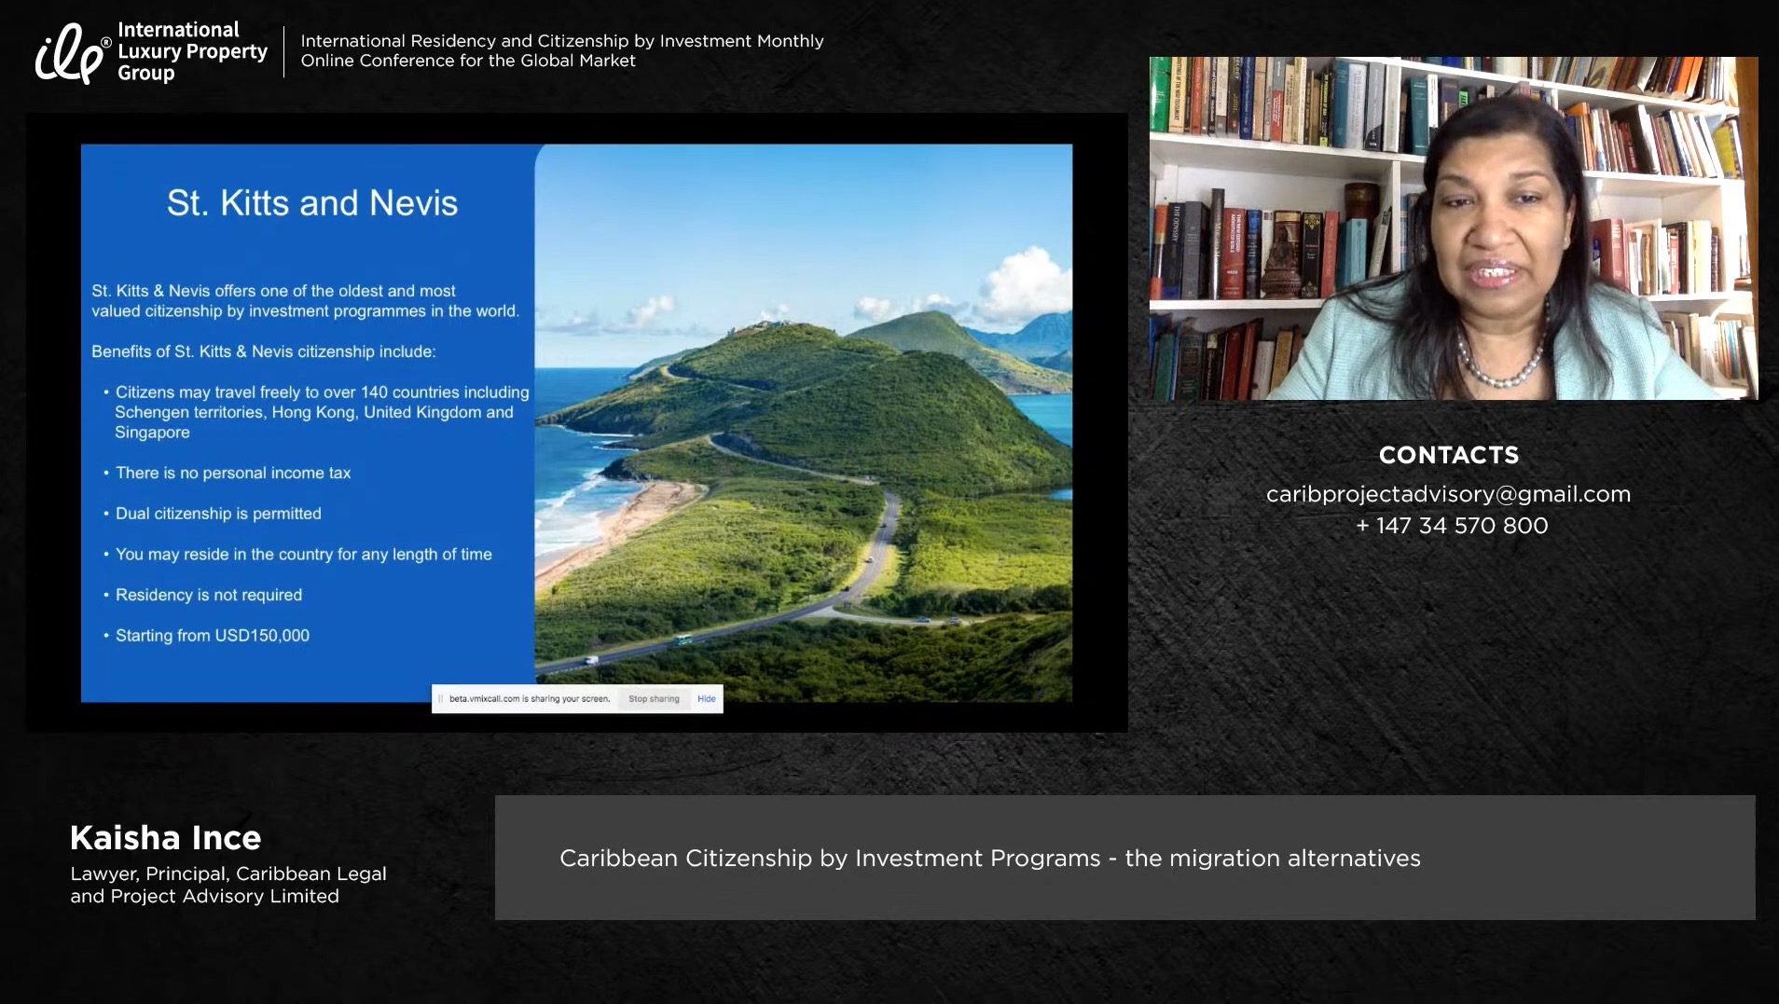Click the International Luxury Property Group text
The image size is (1779, 1004).
click(x=191, y=51)
